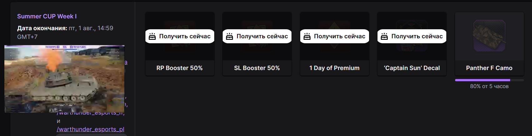This screenshot has height=136, width=532.
Task: Click the '80% от 5 часов' progress text
Action: click(489, 86)
